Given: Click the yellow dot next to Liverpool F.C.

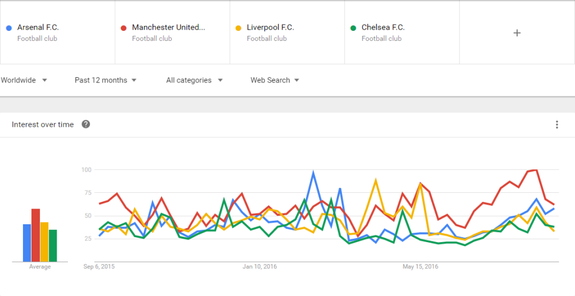Looking at the screenshot, I should (238, 27).
